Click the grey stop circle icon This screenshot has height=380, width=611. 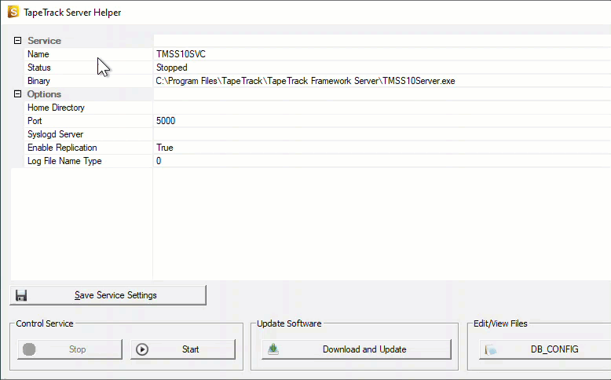pos(29,349)
